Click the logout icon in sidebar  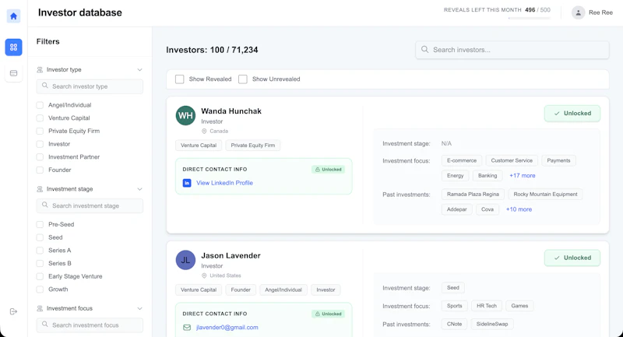click(13, 311)
